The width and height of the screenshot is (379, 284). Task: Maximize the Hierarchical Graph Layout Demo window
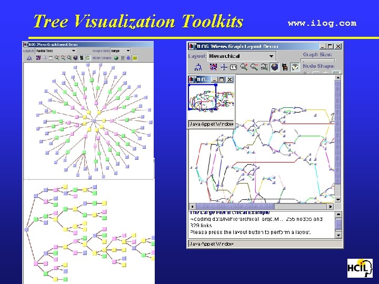point(330,46)
